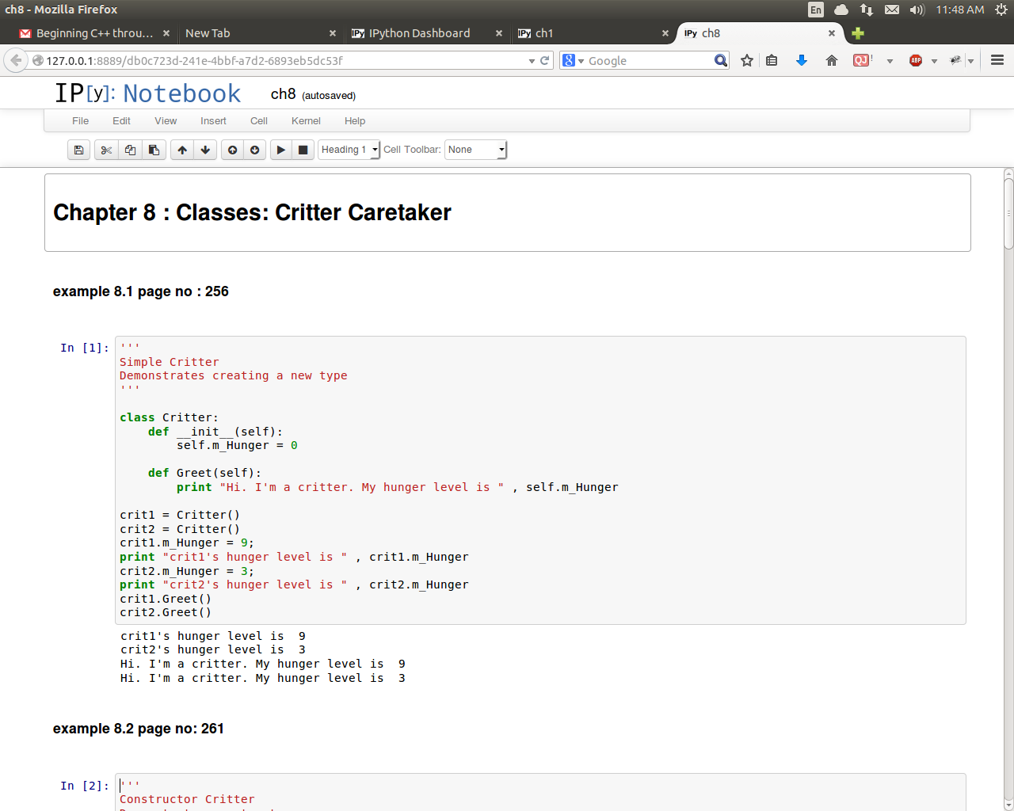1014x811 pixels.
Task: Open the search engine selector dropdown
Action: (x=572, y=60)
